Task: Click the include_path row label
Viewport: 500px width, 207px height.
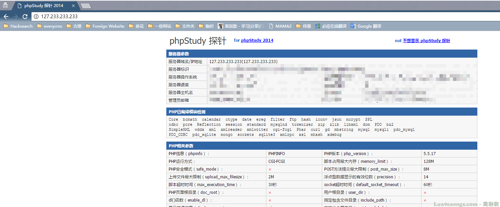Action: 358,200
